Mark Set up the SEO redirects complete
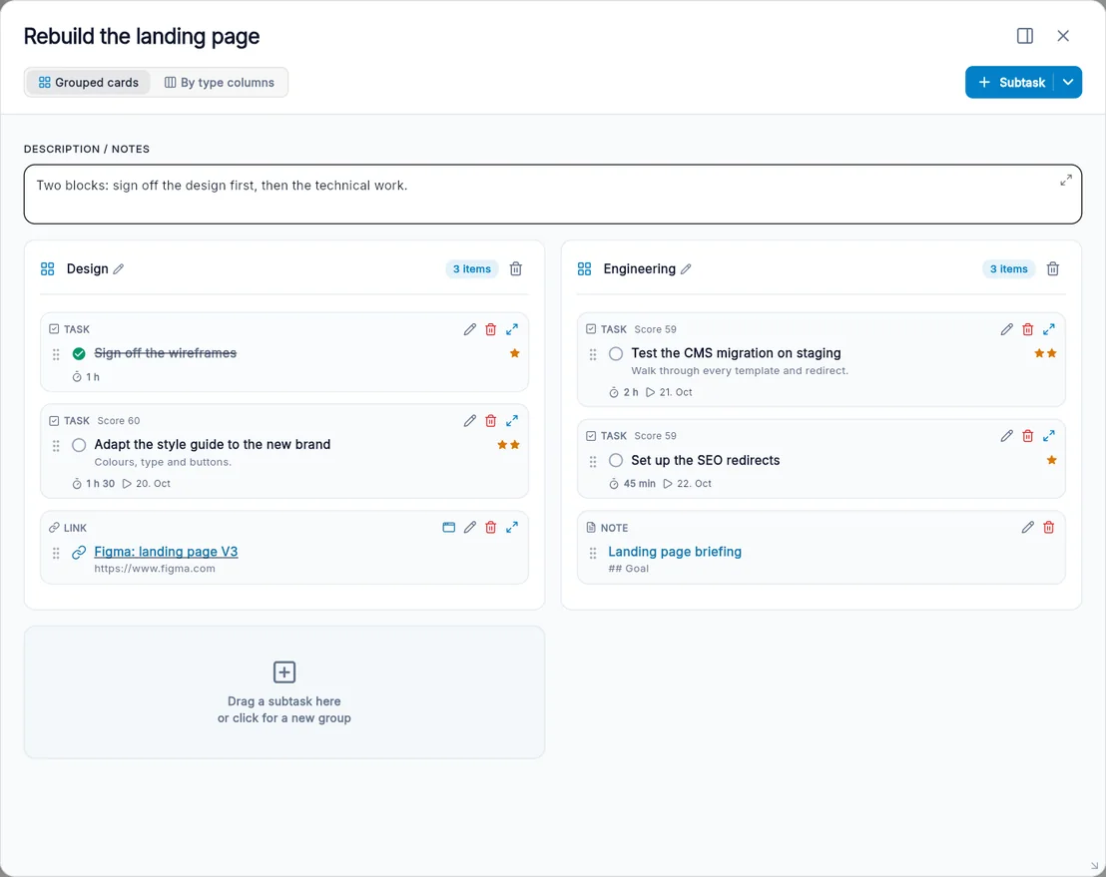 [x=616, y=460]
